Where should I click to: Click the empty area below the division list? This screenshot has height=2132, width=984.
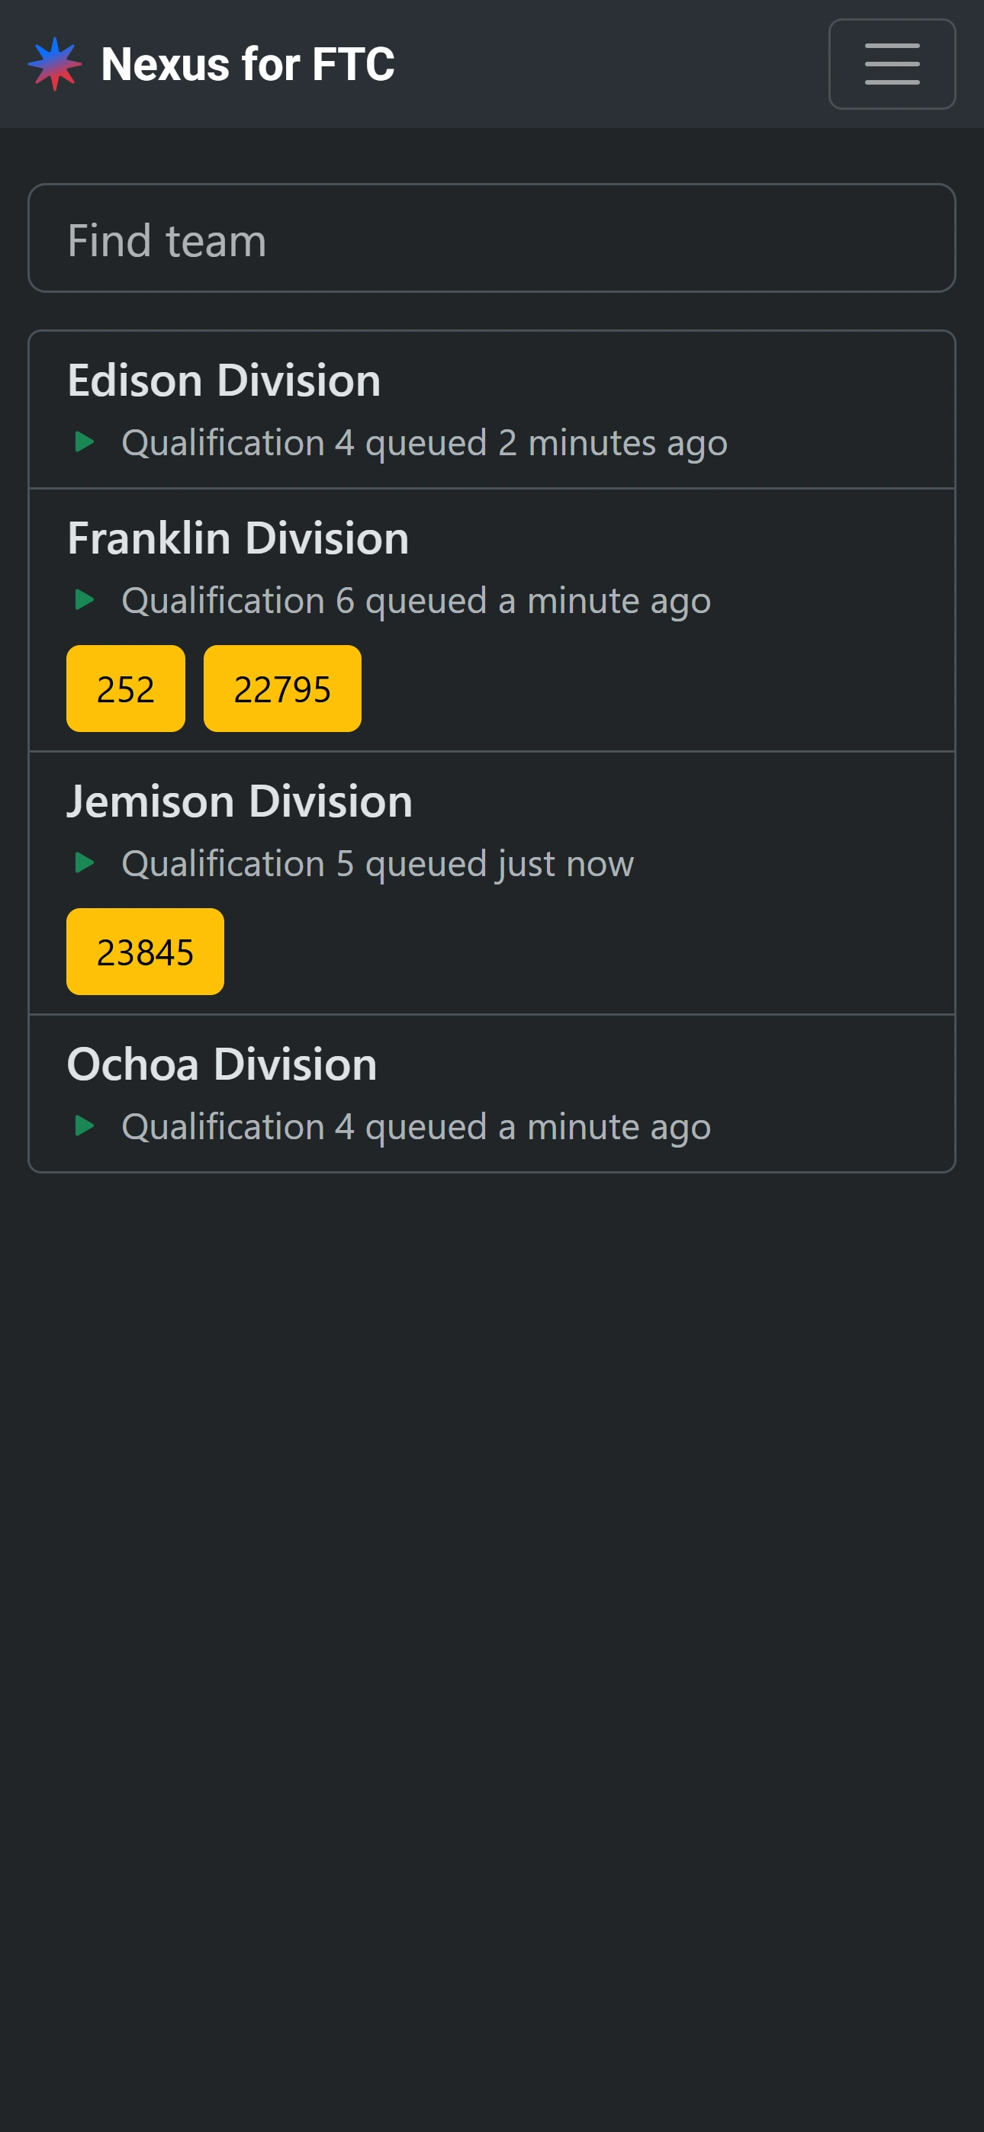(x=491, y=1614)
